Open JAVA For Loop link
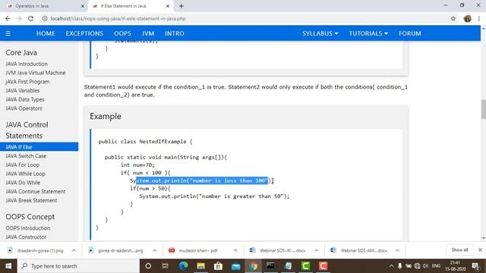This screenshot has height=273, width=486. [22, 165]
